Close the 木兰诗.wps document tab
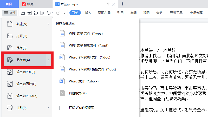The width and height of the screenshot is (208, 117). (x=114, y=4)
